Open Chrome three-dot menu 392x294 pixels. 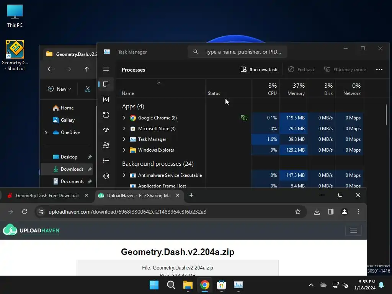click(358, 212)
